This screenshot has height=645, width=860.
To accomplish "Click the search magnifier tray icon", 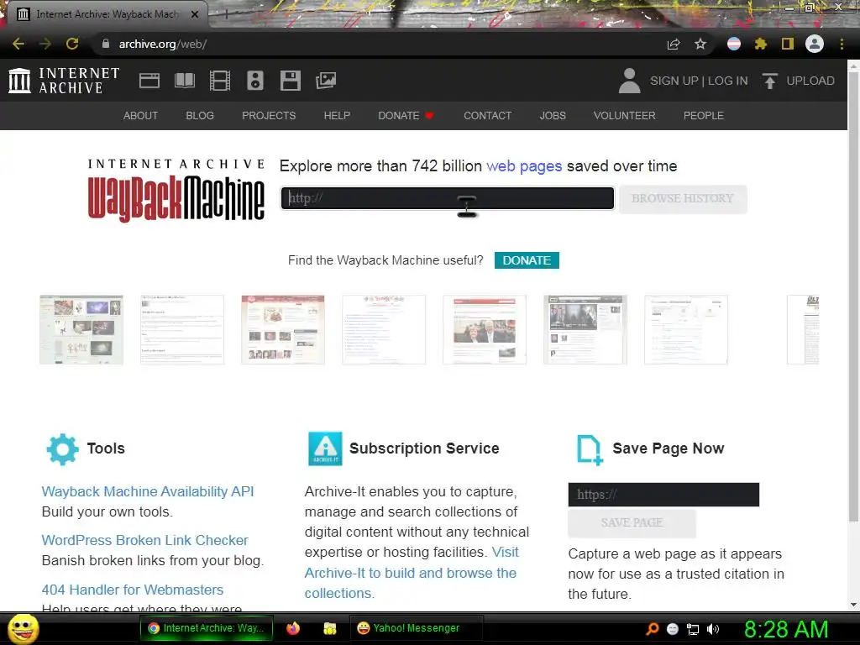I will coord(652,629).
